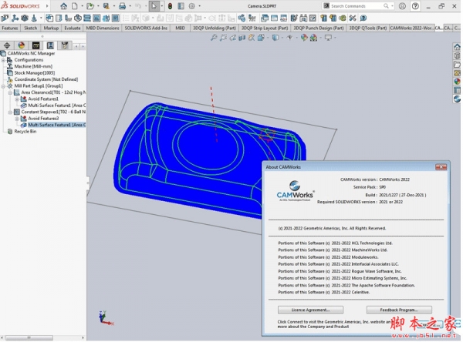Screen dimensions: 463x342
Task: Open the CAMWorks 2022-Wor... tab
Action: (411, 28)
